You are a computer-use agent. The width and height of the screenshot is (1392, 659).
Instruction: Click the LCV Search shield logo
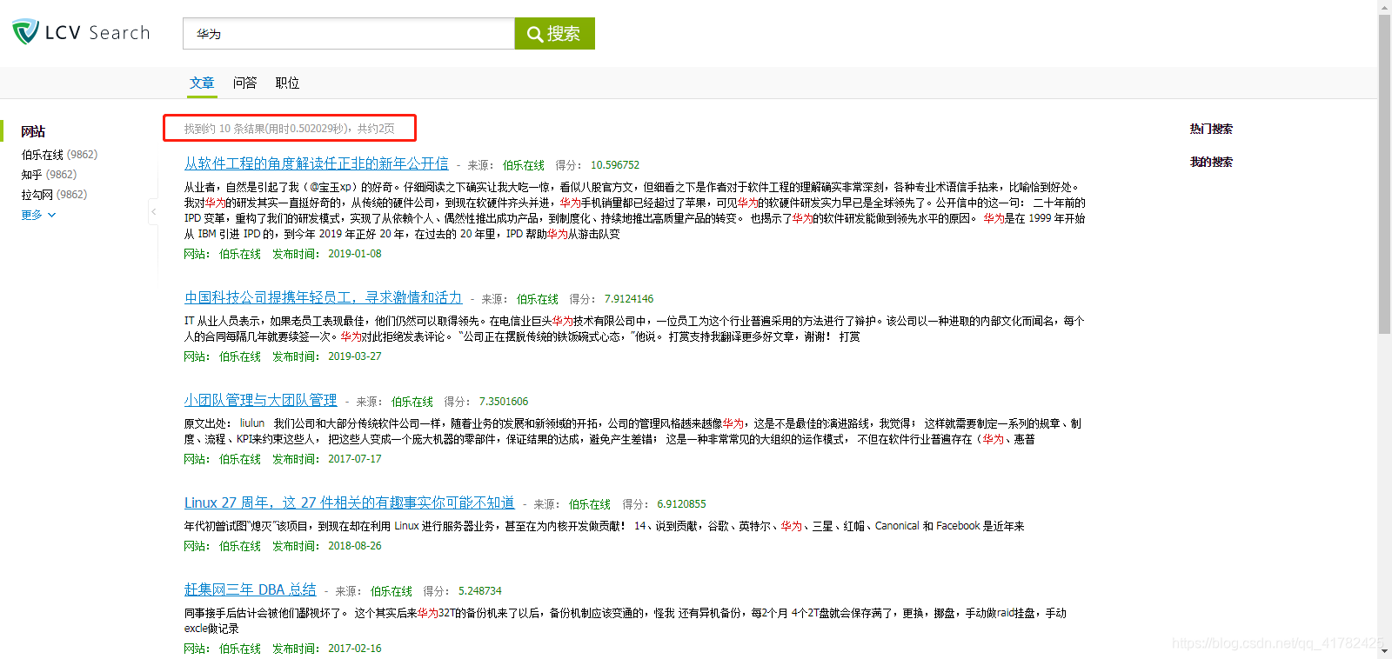pyautogui.click(x=25, y=32)
